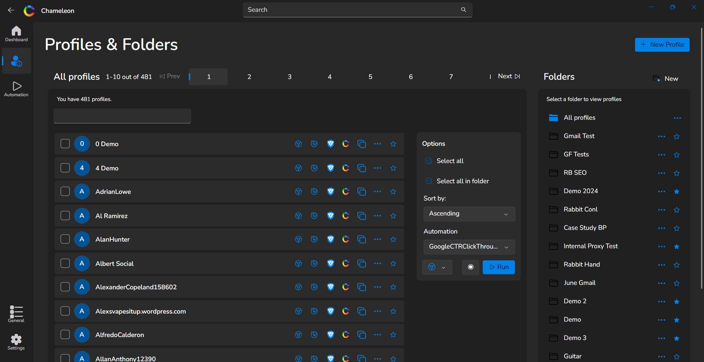Open General section in sidebar

pyautogui.click(x=16, y=314)
